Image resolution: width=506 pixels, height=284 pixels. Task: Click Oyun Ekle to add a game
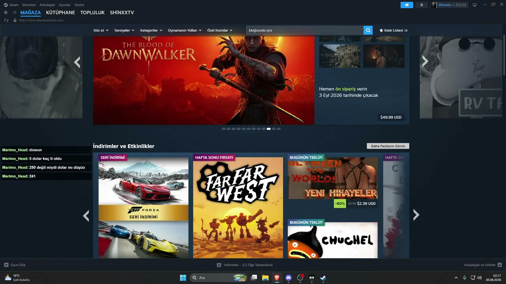coord(18,265)
